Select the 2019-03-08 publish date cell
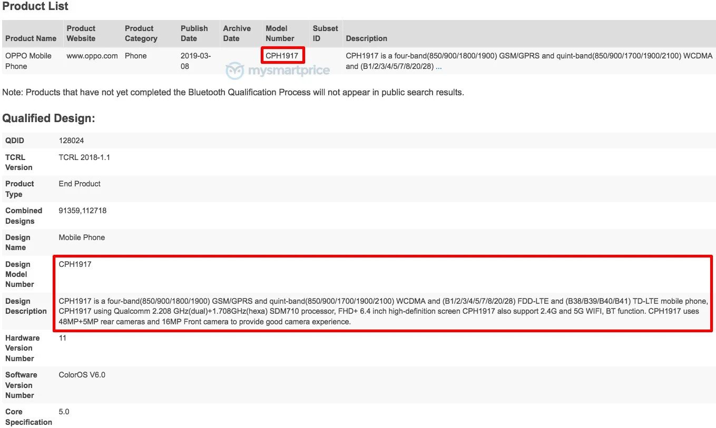 point(195,61)
